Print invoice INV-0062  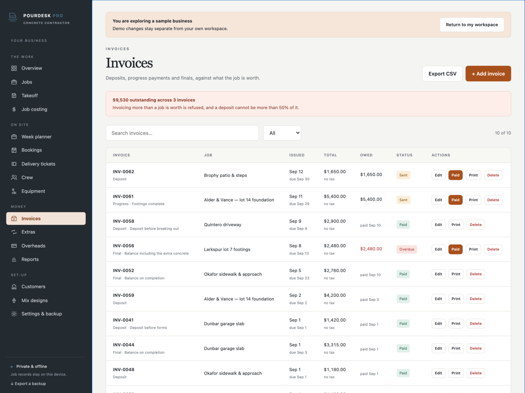473,175
